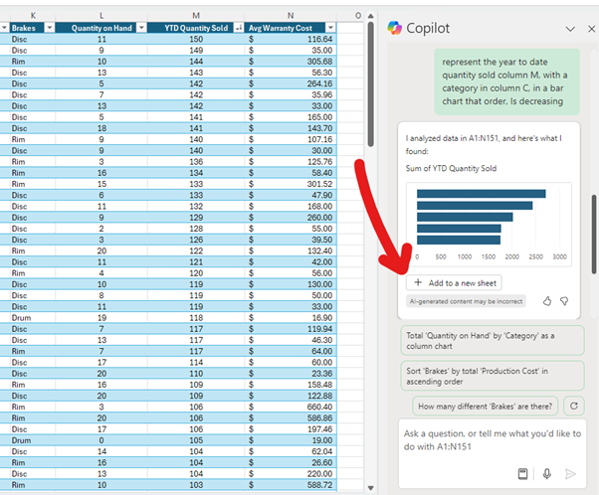Select cell with YTD value 150

pyautogui.click(x=196, y=39)
